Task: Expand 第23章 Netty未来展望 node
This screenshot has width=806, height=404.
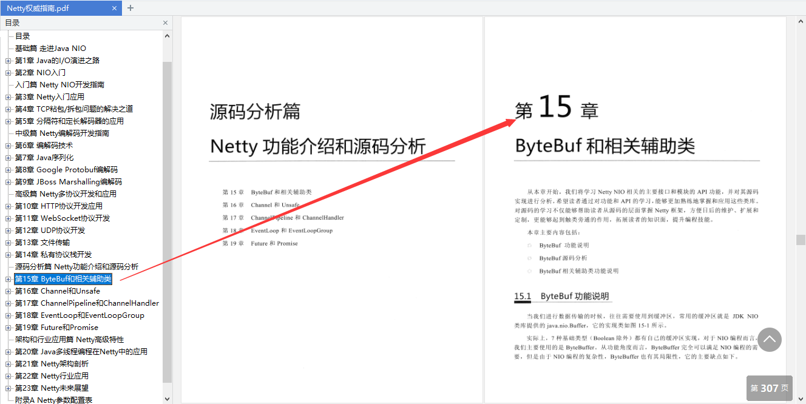Action: (8, 388)
